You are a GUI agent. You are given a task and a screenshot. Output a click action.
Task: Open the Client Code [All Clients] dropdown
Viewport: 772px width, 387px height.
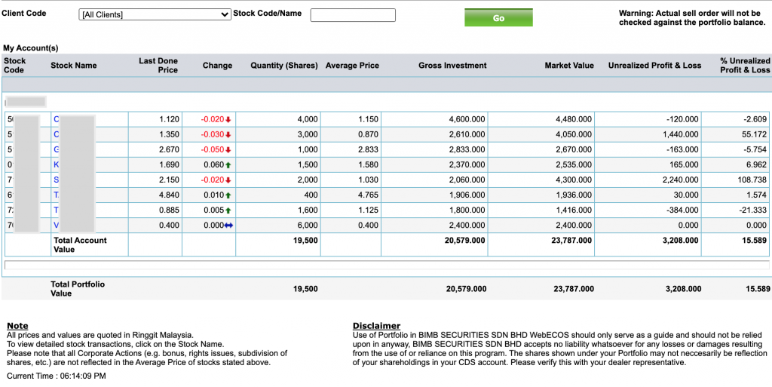tap(155, 15)
